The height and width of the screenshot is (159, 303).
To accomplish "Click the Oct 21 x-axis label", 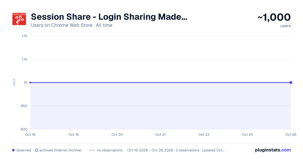I will [161, 135].
